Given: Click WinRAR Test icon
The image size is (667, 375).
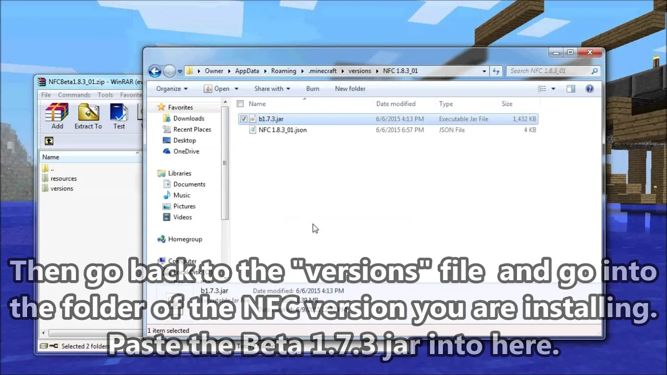Looking at the screenshot, I should point(119,116).
